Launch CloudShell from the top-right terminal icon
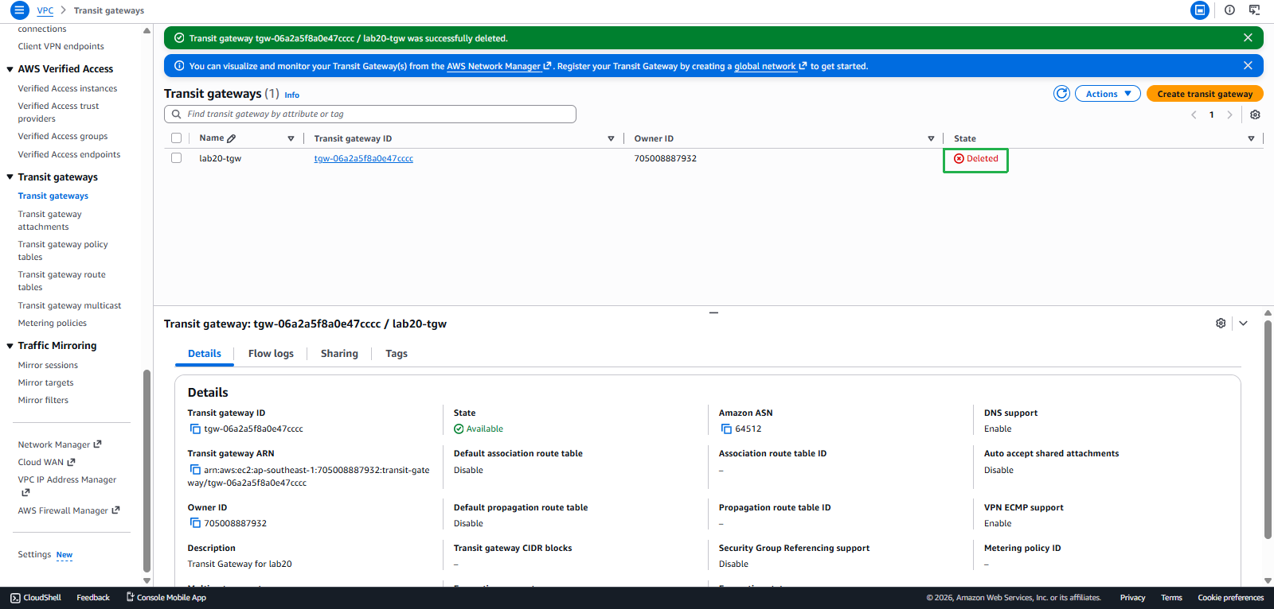 (1254, 10)
